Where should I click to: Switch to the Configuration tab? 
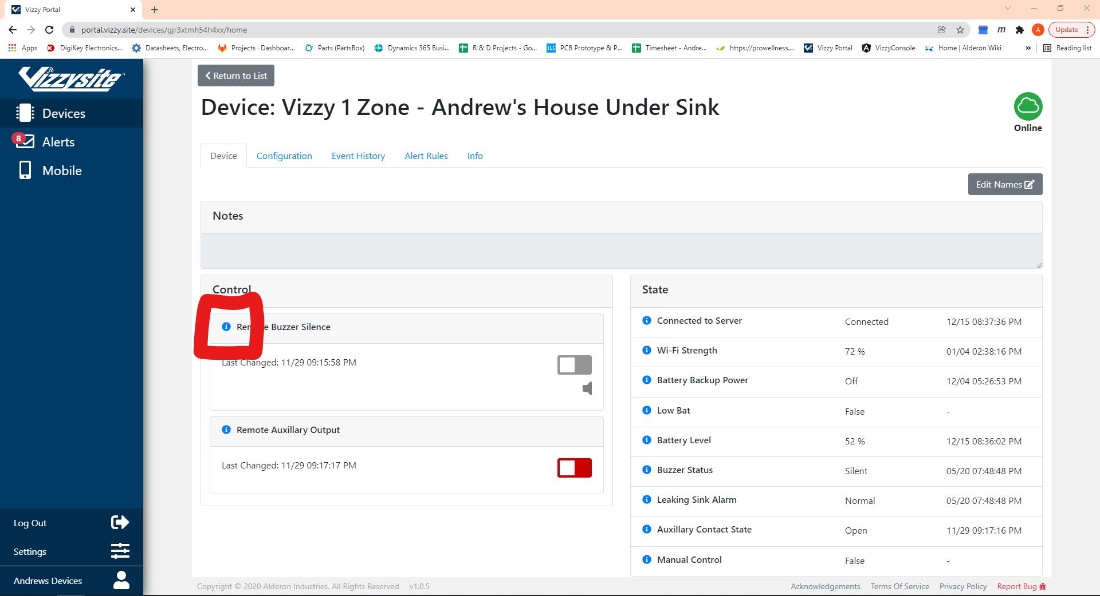pos(284,156)
